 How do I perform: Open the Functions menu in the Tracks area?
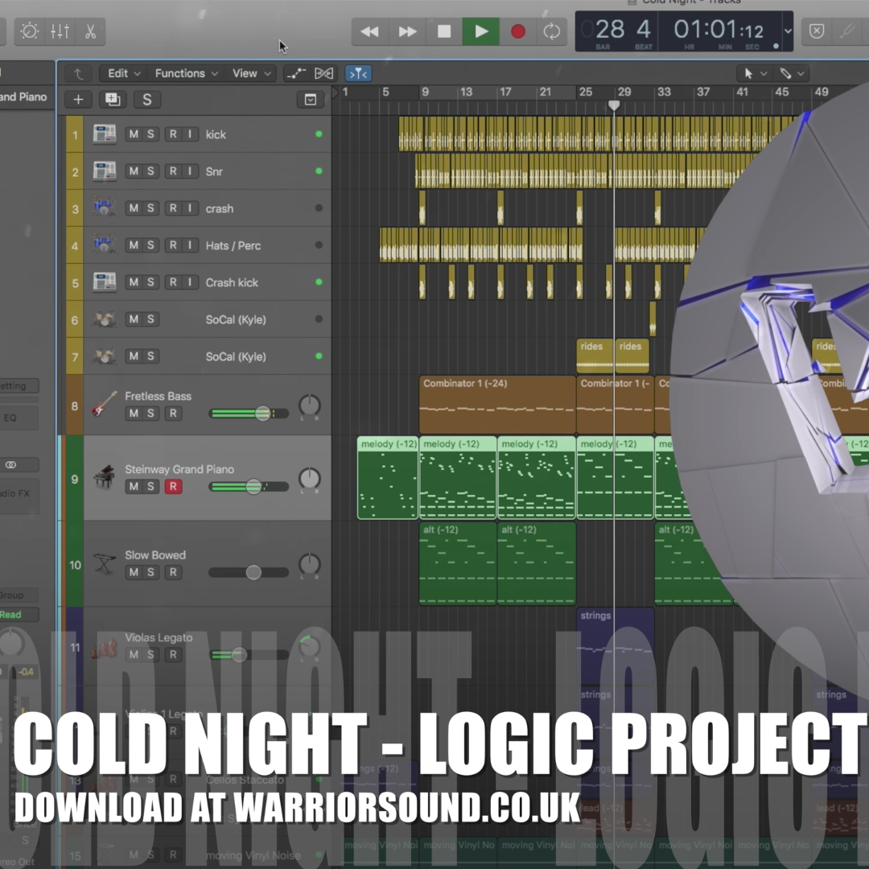[x=186, y=74]
